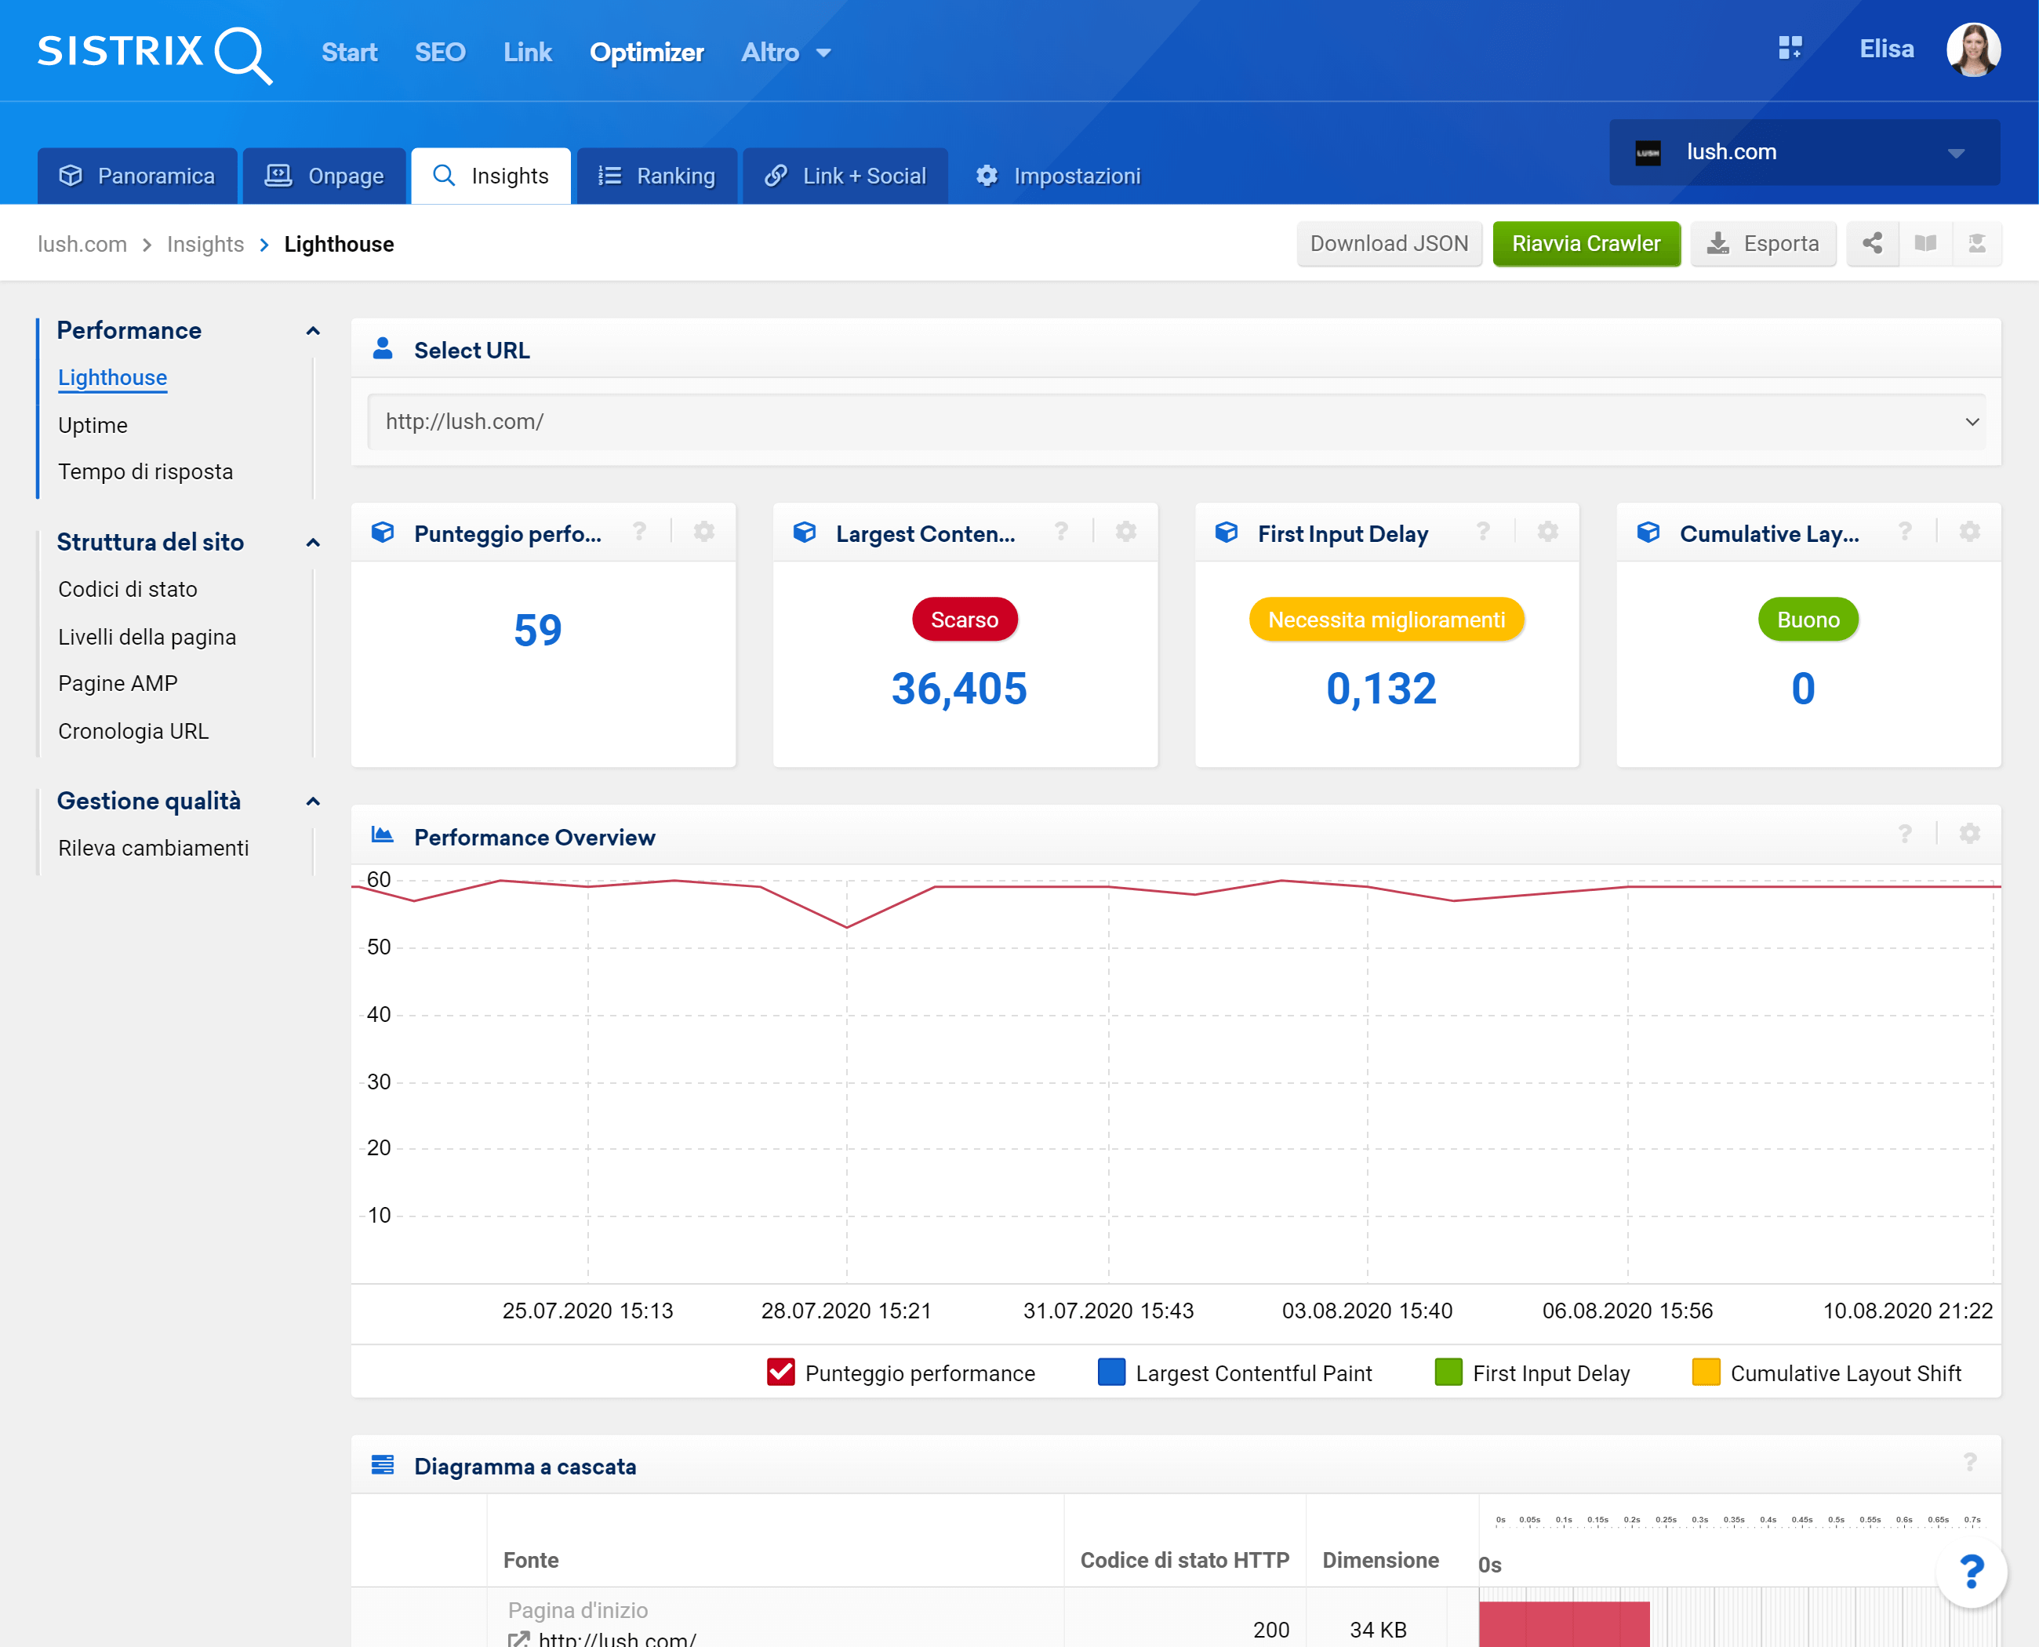
Task: Click the Riavvia Crawler button
Action: click(1586, 244)
